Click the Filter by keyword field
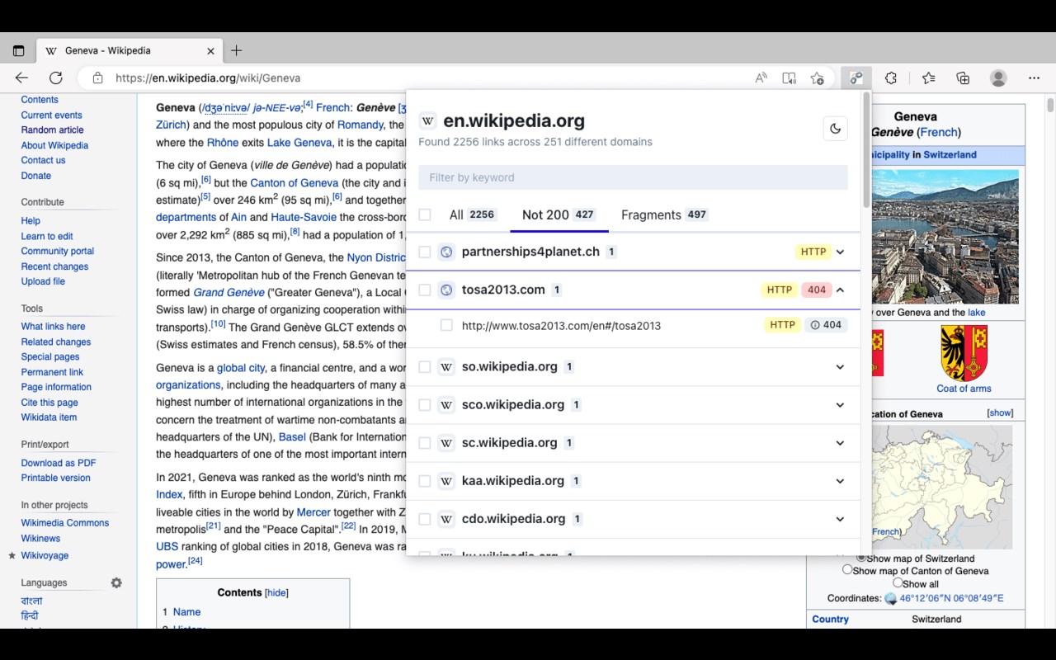This screenshot has width=1056, height=660. [x=633, y=177]
